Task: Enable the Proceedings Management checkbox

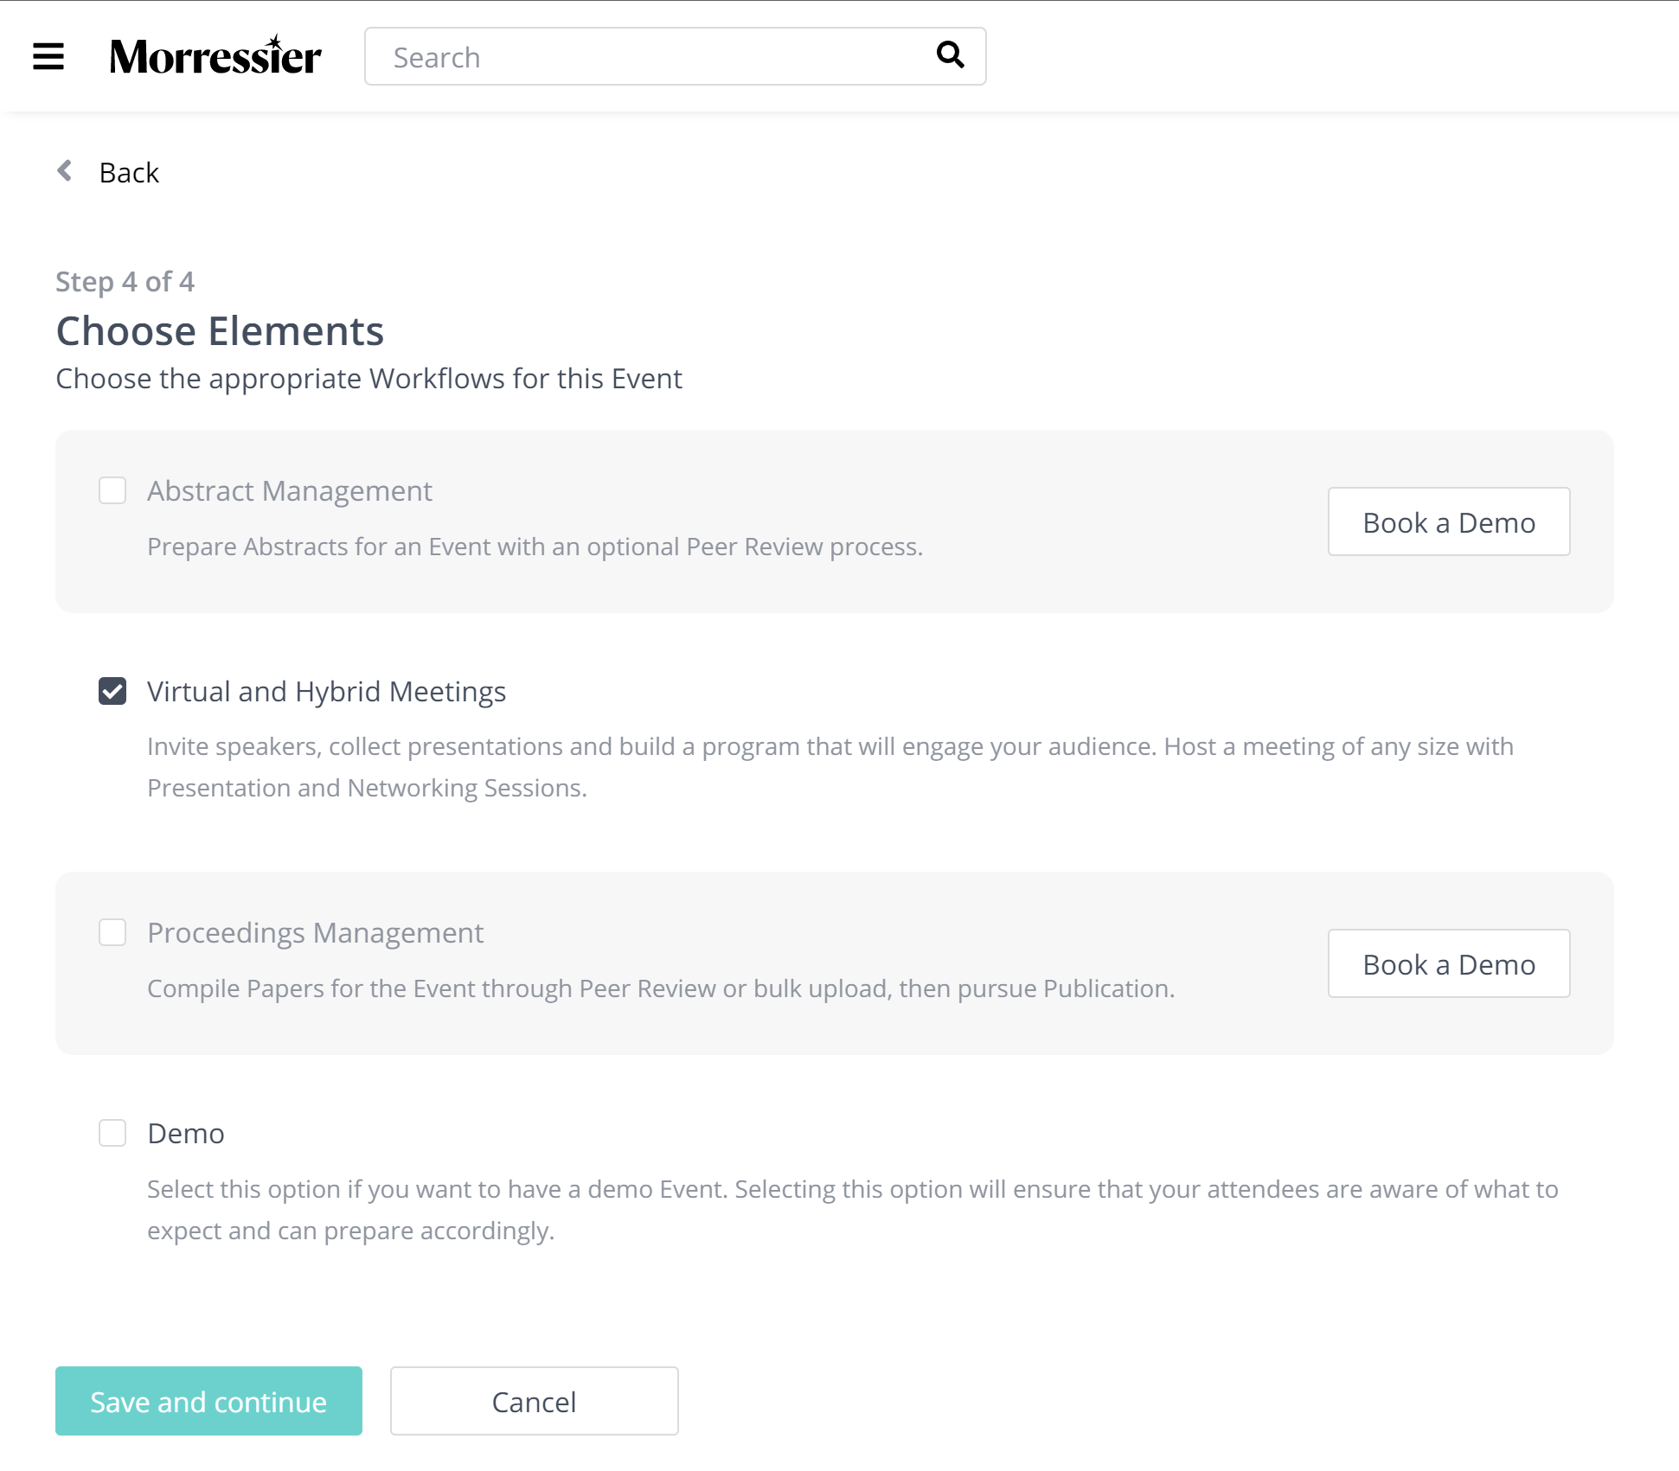Action: click(112, 932)
